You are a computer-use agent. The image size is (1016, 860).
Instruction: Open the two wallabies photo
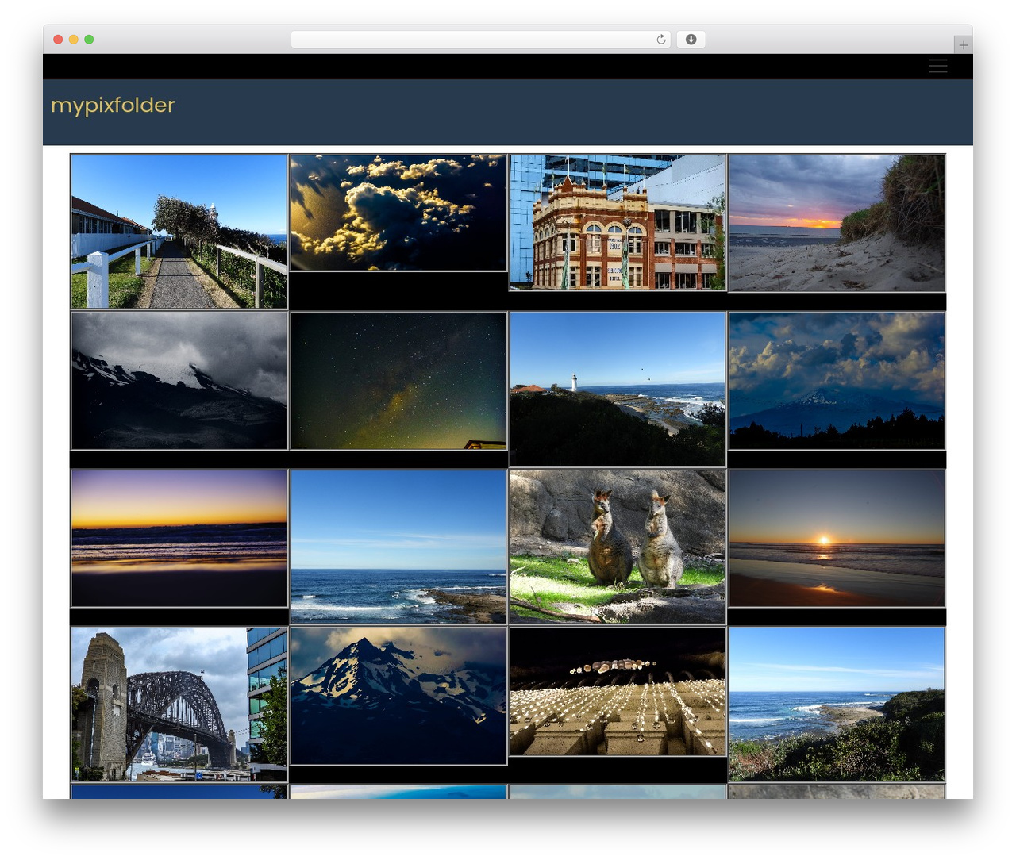pyautogui.click(x=618, y=546)
